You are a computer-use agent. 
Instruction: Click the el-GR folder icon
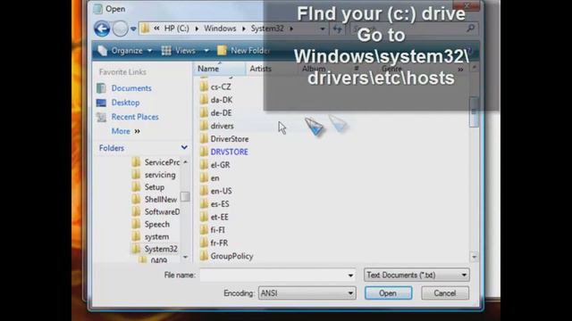point(204,165)
